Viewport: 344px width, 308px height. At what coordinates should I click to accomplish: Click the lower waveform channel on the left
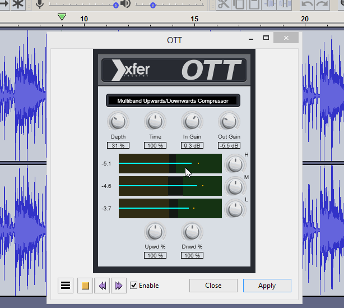[x=23, y=230]
